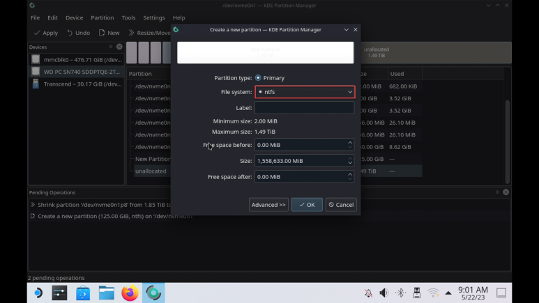The height and width of the screenshot is (303, 539).
Task: Open Firefox from taskbar
Action: [x=130, y=293]
